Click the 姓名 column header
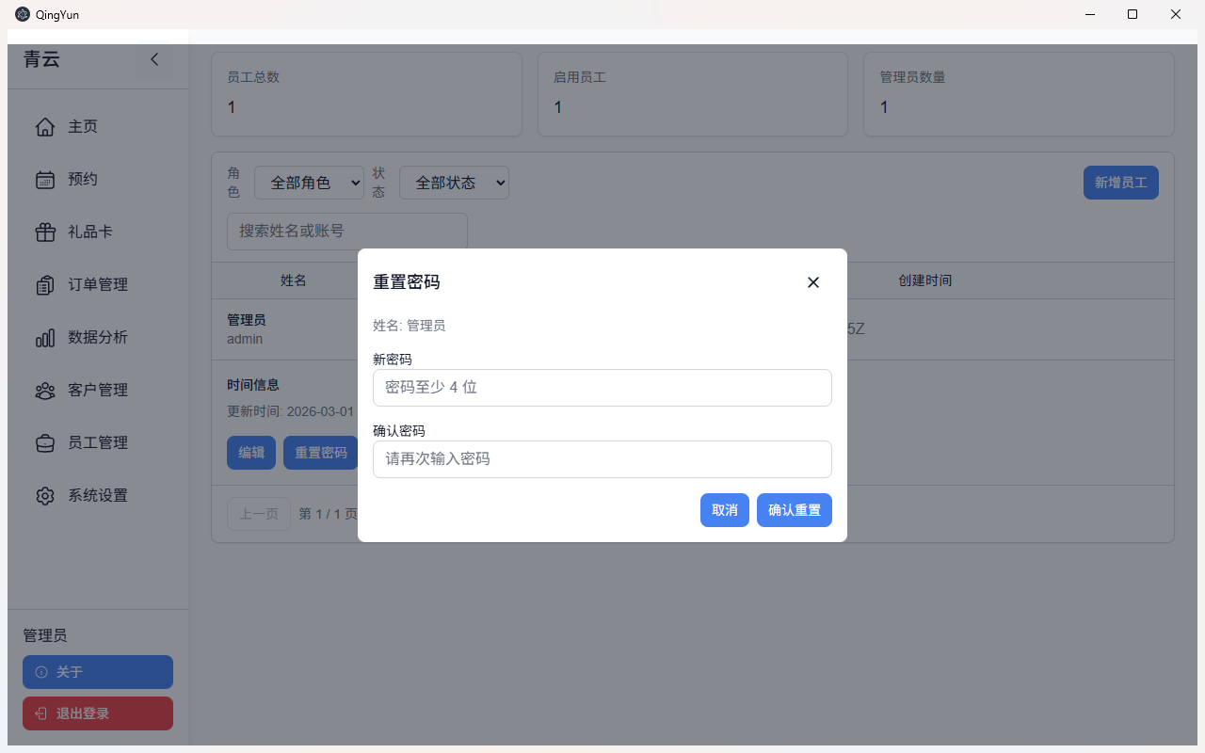Viewport: 1205px width, 753px height. point(294,280)
